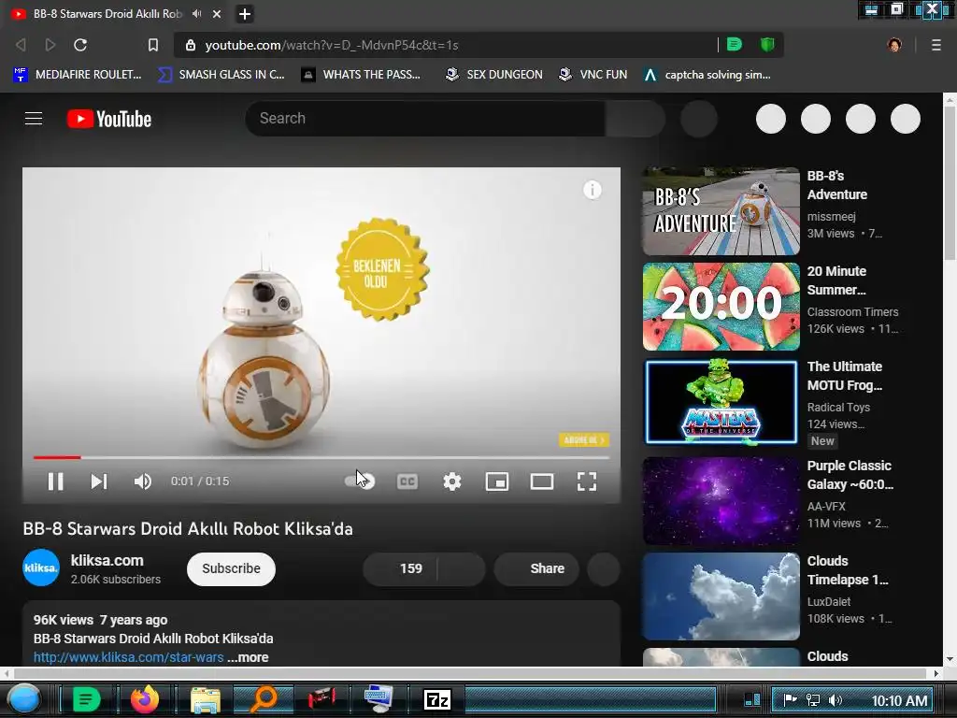The width and height of the screenshot is (957, 718).
Task: Click missmeej channel name
Action: click(x=831, y=217)
